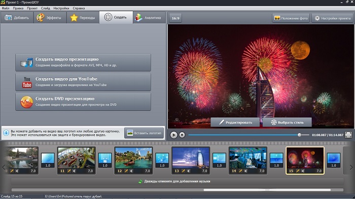Click the stop button under the preview
The image size is (355, 199).
[x=182, y=135]
